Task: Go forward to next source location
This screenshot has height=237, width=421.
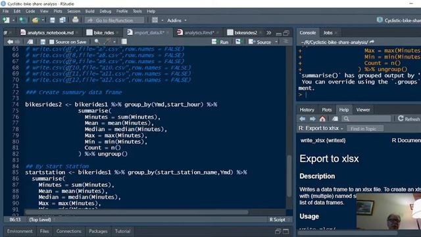Action: point(17,42)
